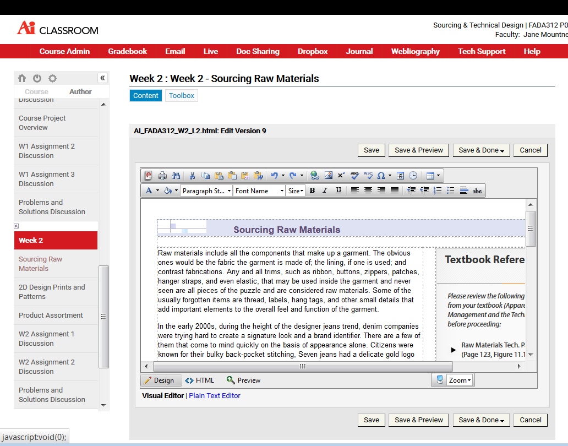Click the Undo arrow icon

(275, 176)
